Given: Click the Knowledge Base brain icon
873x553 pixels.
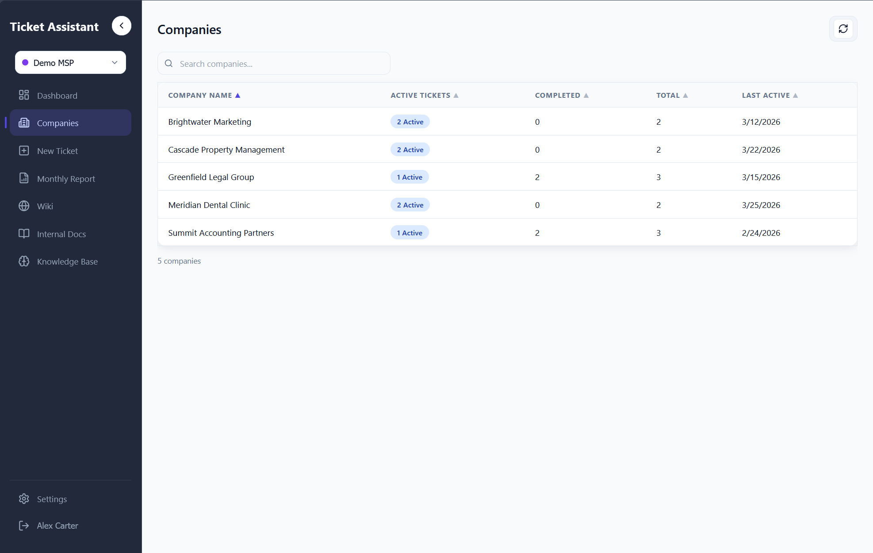Looking at the screenshot, I should [x=24, y=261].
